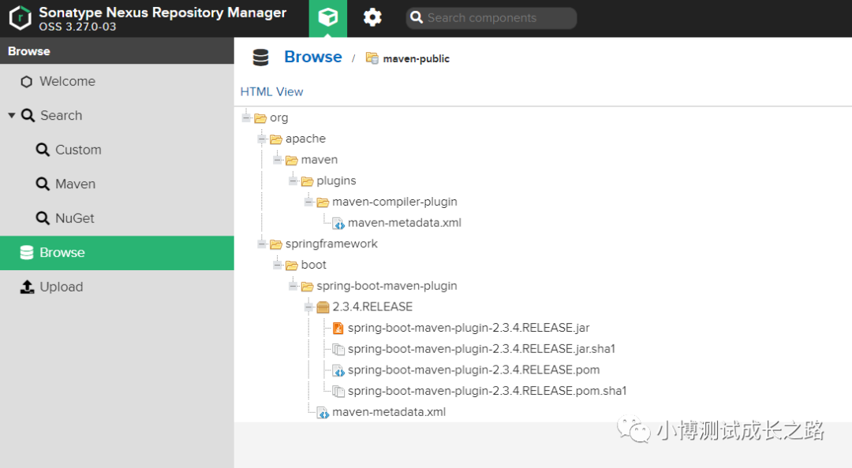Click the NuGet search magnifier icon
Viewport: 852px width, 468px height.
coord(43,218)
